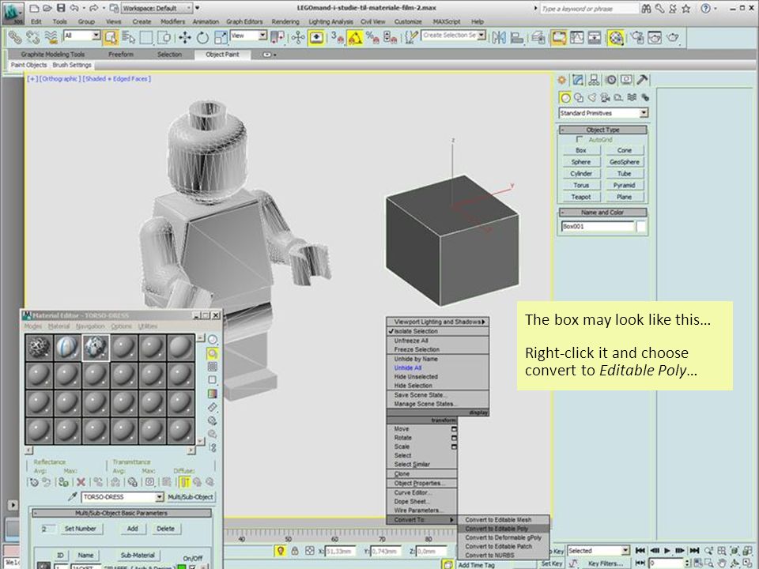This screenshot has height=569, width=759.
Task: Open Select by Name list icon
Action: coord(128,37)
